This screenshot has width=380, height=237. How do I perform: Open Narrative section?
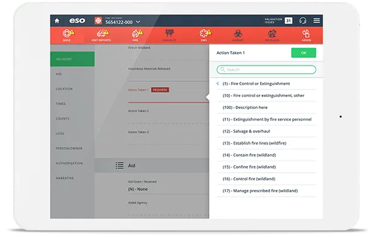tap(73, 178)
